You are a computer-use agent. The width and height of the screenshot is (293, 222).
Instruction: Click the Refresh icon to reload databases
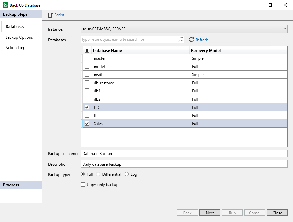[192, 40]
